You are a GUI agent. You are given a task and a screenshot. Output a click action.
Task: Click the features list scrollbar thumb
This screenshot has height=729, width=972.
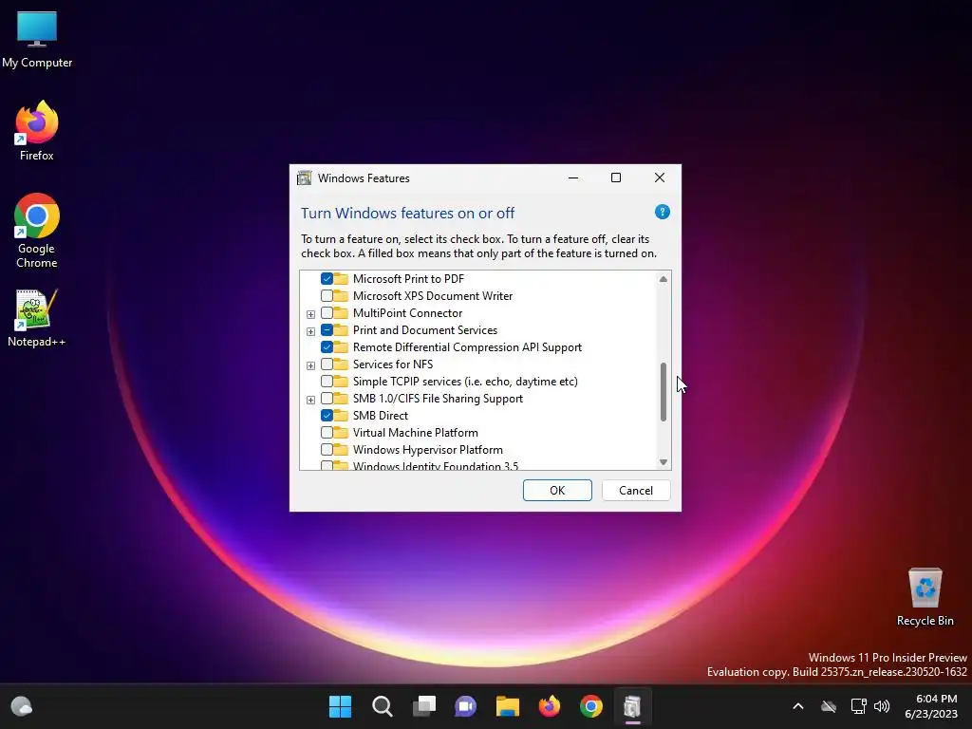coord(664,392)
